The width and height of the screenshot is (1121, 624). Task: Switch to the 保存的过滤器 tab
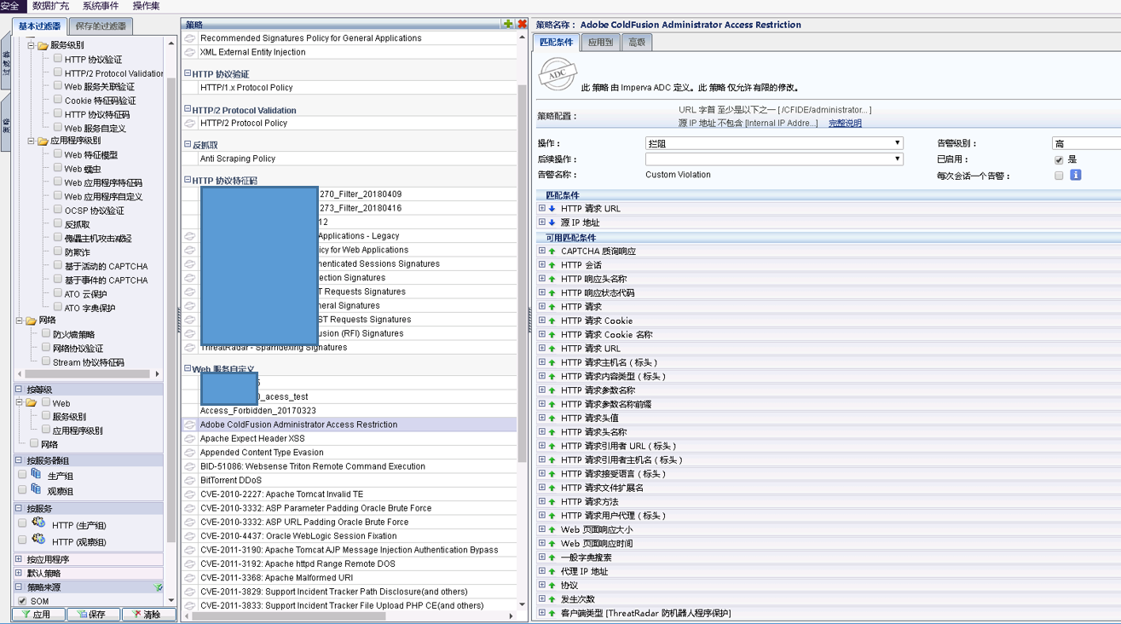click(x=101, y=26)
